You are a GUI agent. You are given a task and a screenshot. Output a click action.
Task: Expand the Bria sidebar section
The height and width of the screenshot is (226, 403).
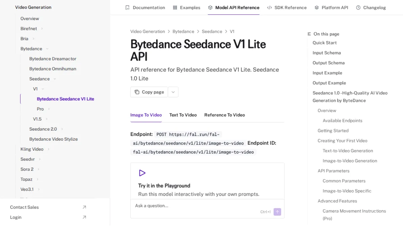coord(33,39)
